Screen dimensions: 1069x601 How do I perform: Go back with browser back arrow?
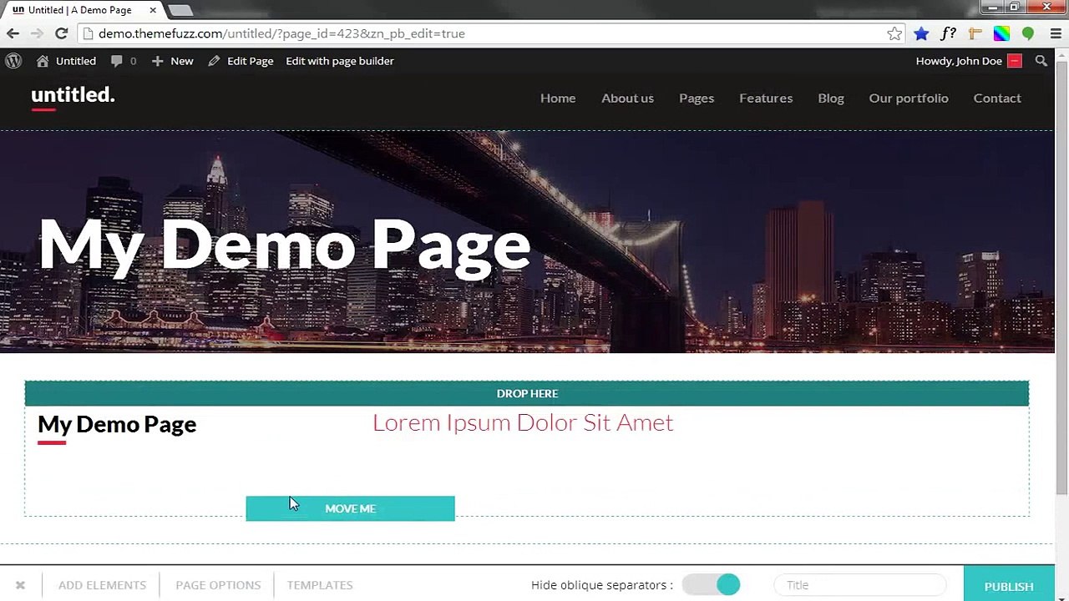(x=13, y=33)
